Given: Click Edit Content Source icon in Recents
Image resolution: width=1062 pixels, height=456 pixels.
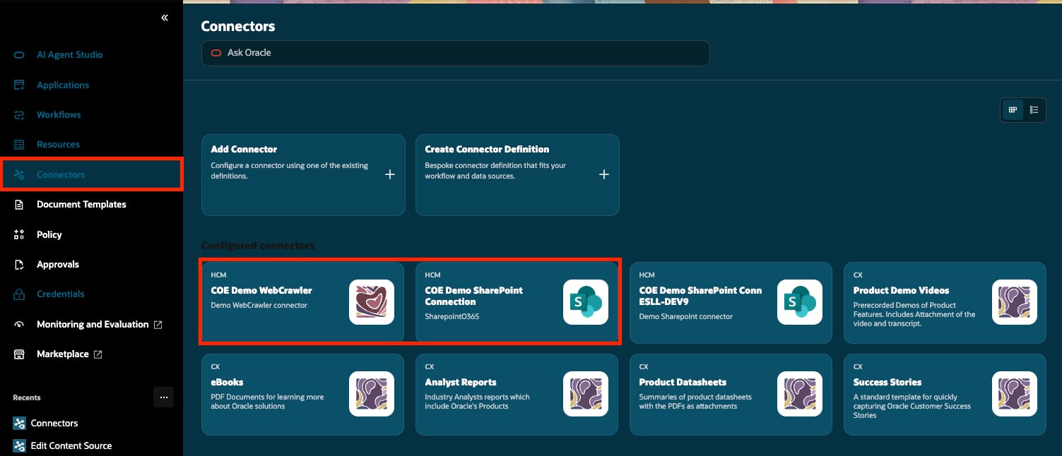Looking at the screenshot, I should coord(19,445).
